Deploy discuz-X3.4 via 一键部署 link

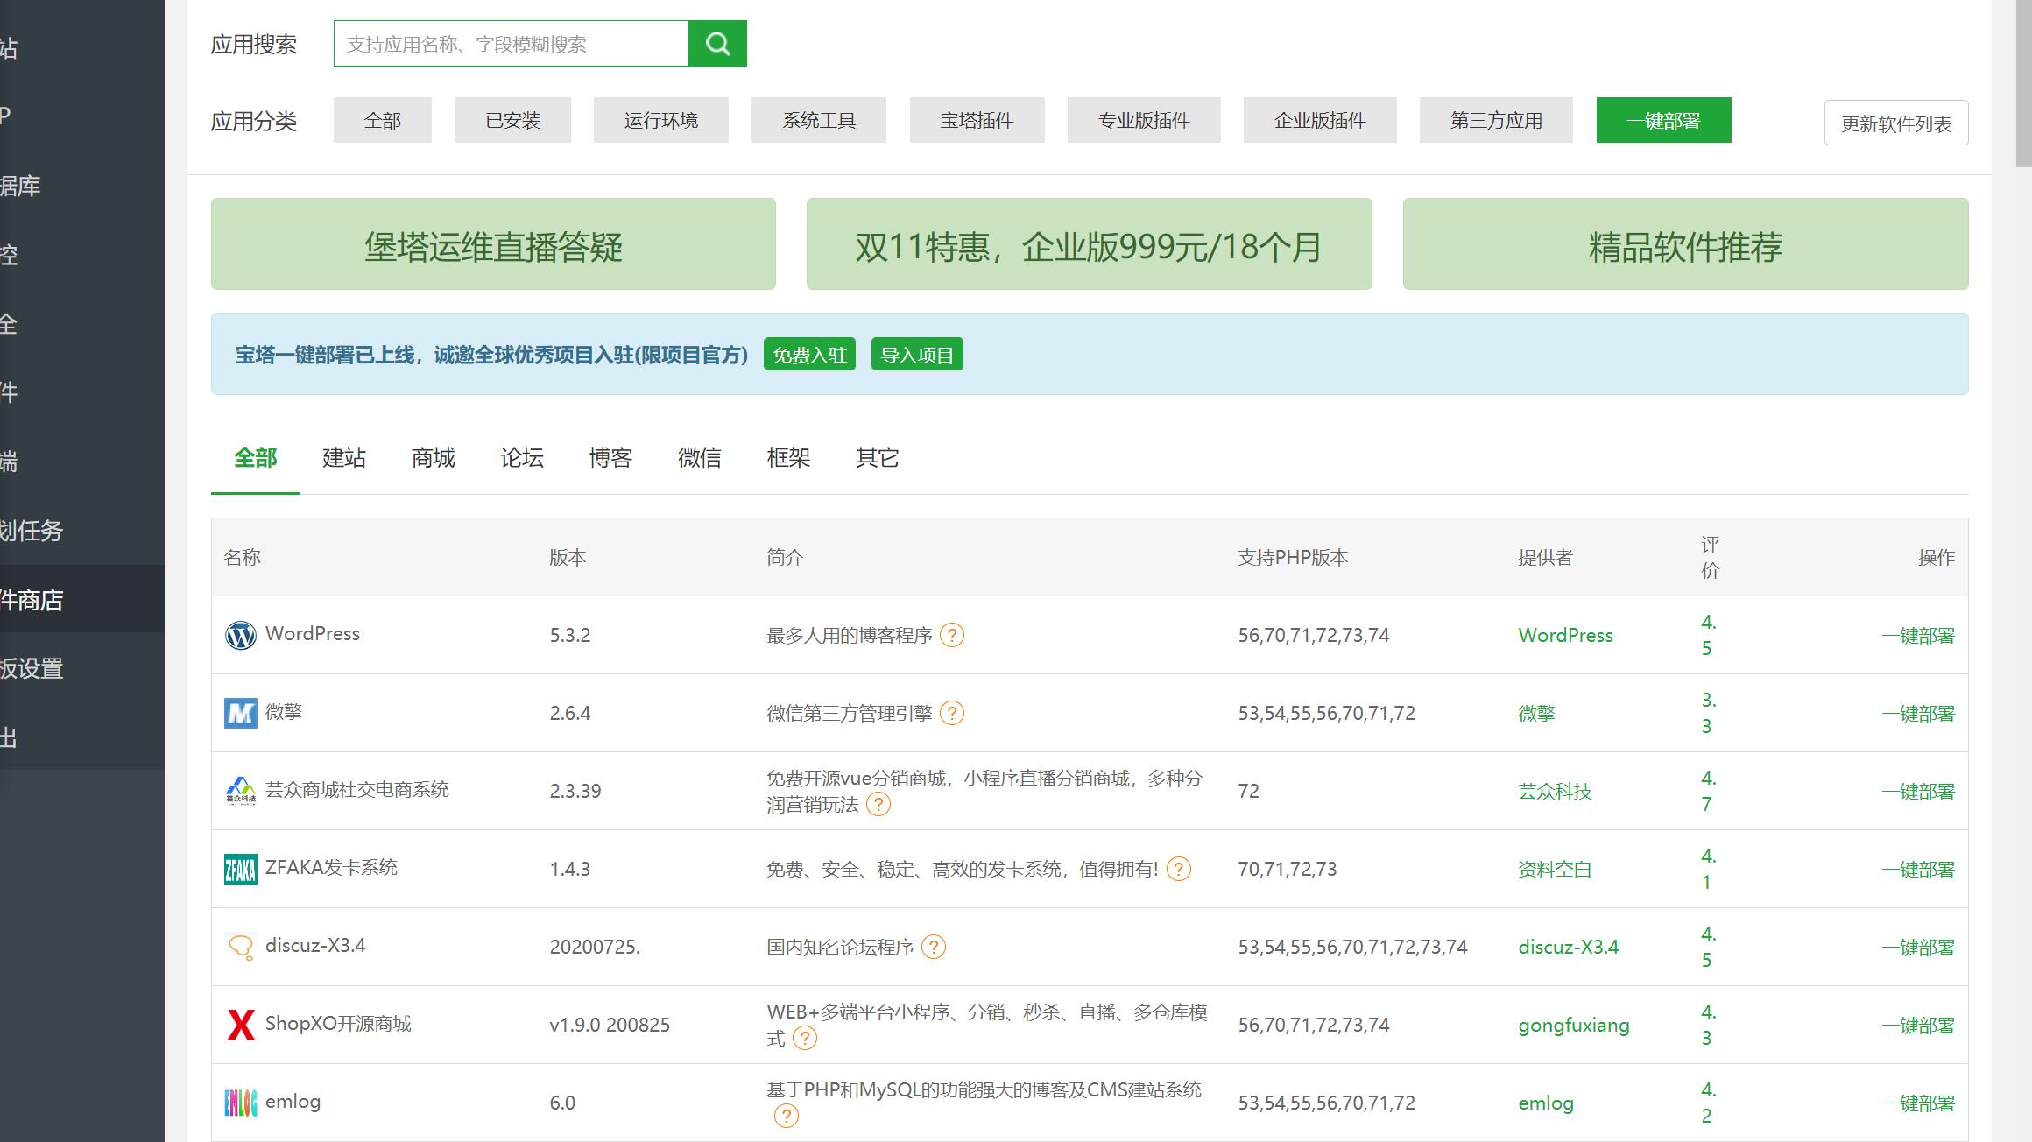[1918, 948]
